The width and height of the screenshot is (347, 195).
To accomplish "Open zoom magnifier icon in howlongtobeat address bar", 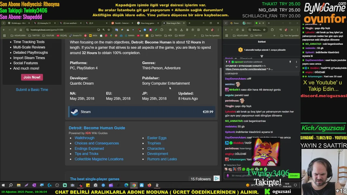I will pos(104,30).
